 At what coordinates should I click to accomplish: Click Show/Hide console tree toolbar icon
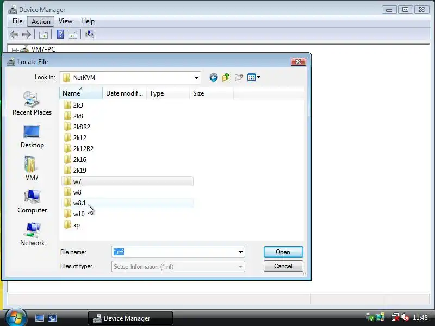43,35
